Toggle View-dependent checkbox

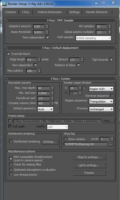[x=36, y=65]
